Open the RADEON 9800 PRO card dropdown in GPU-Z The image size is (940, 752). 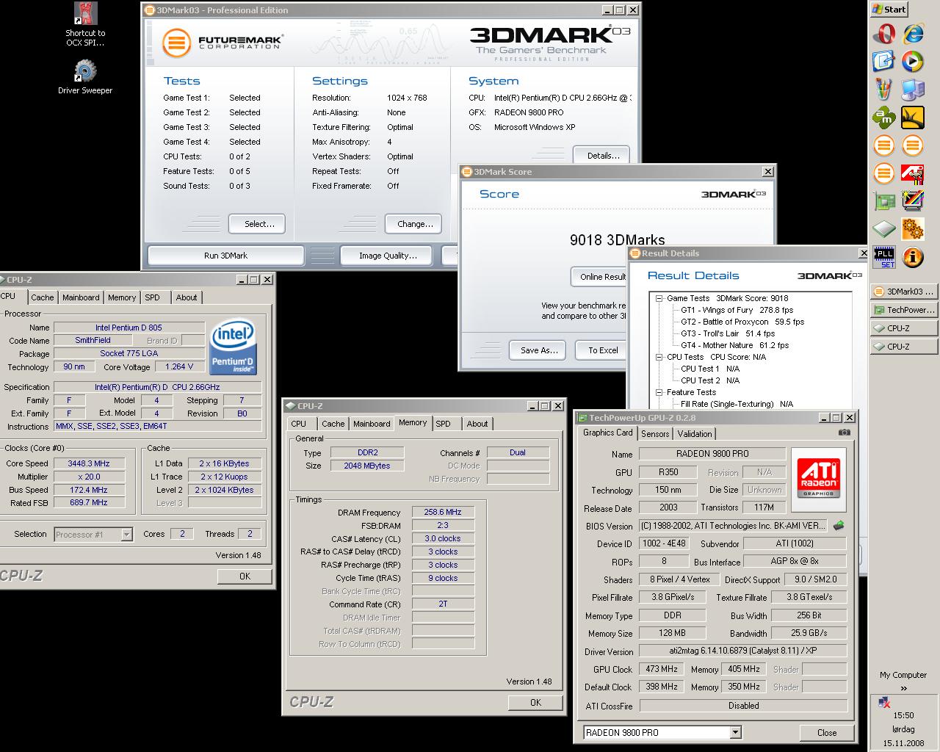click(x=735, y=732)
